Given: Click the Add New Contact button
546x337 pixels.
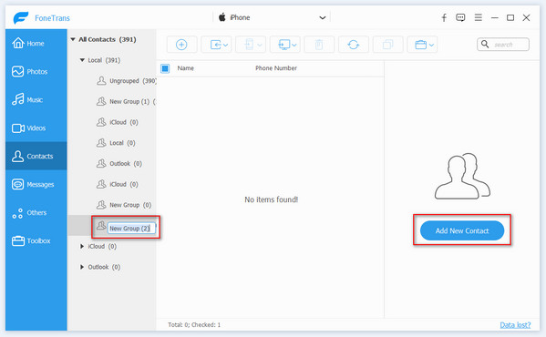Looking at the screenshot, I should pos(462,230).
